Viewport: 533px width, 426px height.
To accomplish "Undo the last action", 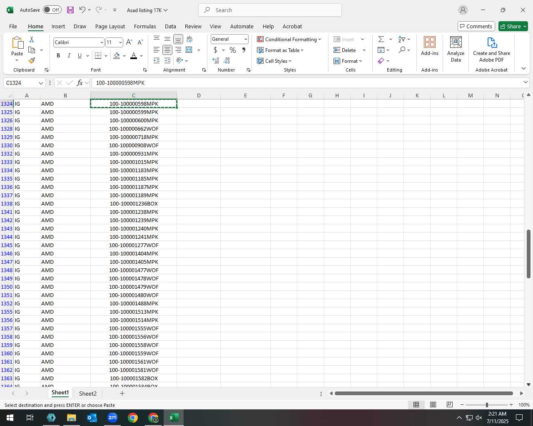I will [82, 10].
